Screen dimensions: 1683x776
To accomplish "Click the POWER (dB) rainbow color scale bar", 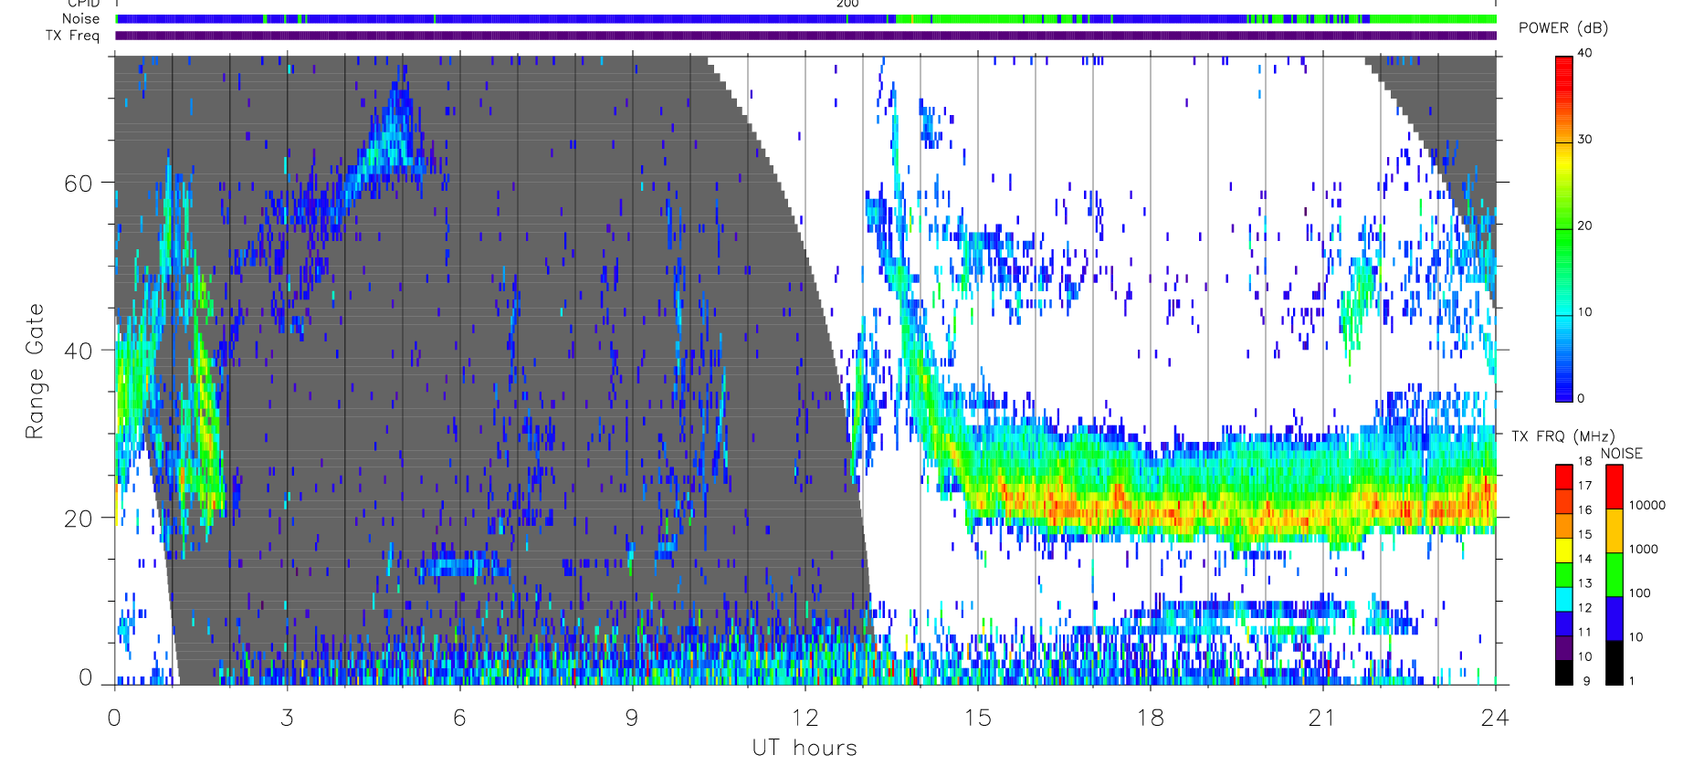I will 1564,229.
